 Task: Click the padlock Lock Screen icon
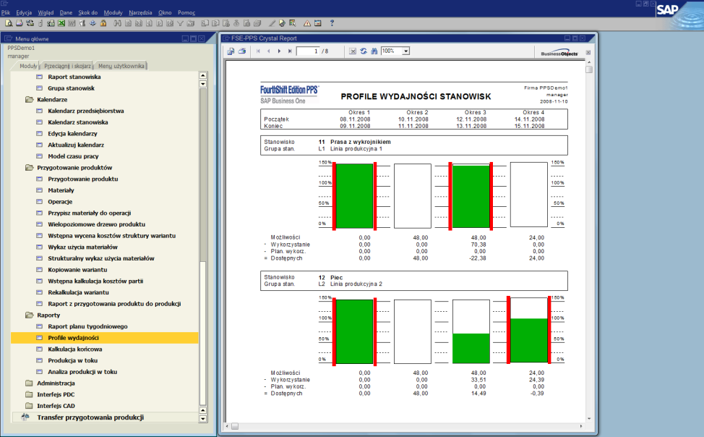point(103,23)
